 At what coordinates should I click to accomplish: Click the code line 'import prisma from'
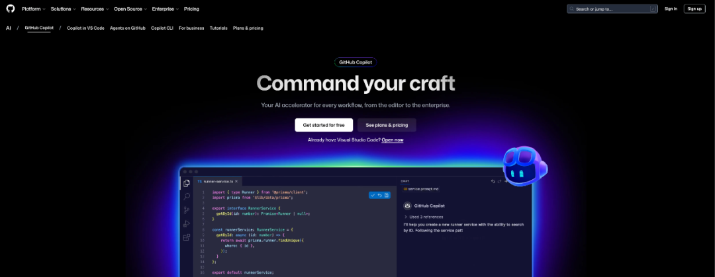click(x=253, y=198)
